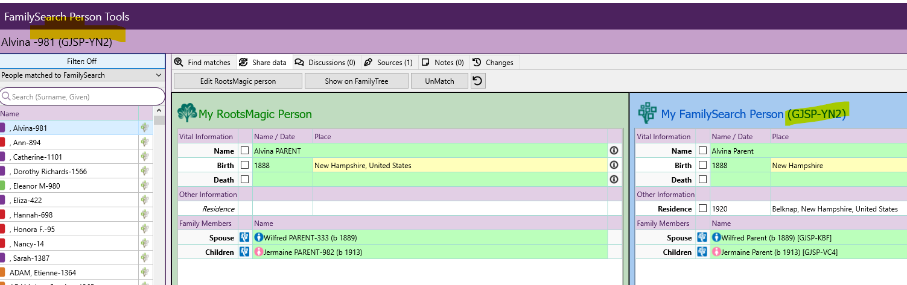Check the FamilySearch Name checkbox
The image size is (907, 285).
click(702, 151)
